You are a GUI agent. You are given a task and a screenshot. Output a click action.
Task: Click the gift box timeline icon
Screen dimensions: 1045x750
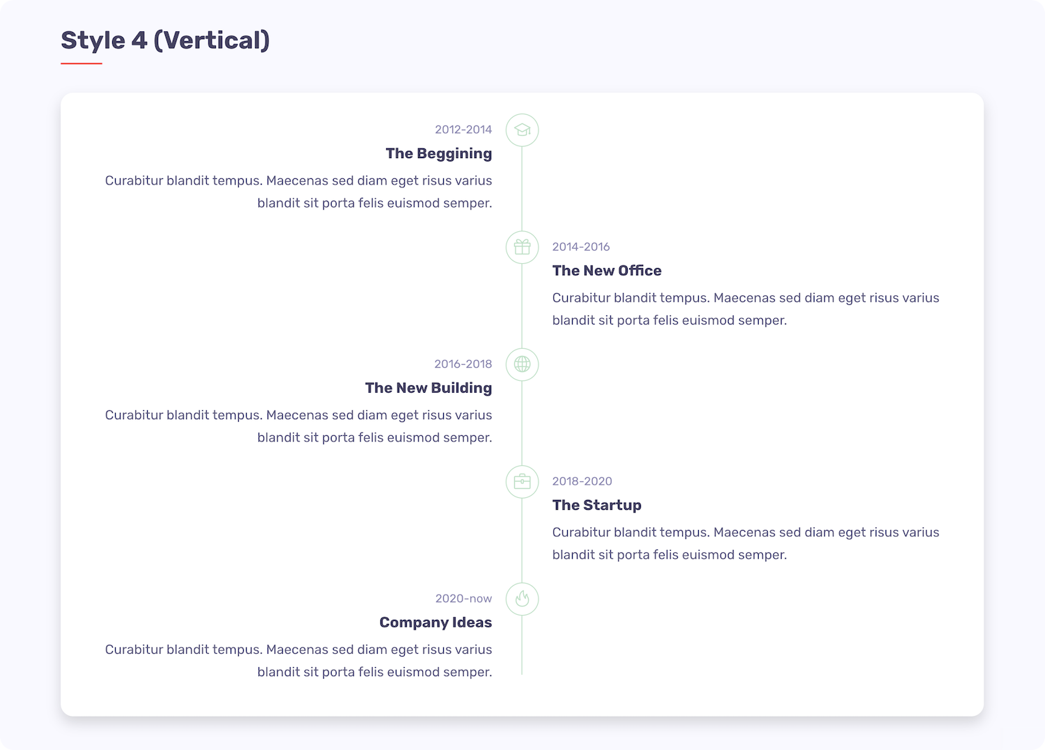coord(522,247)
